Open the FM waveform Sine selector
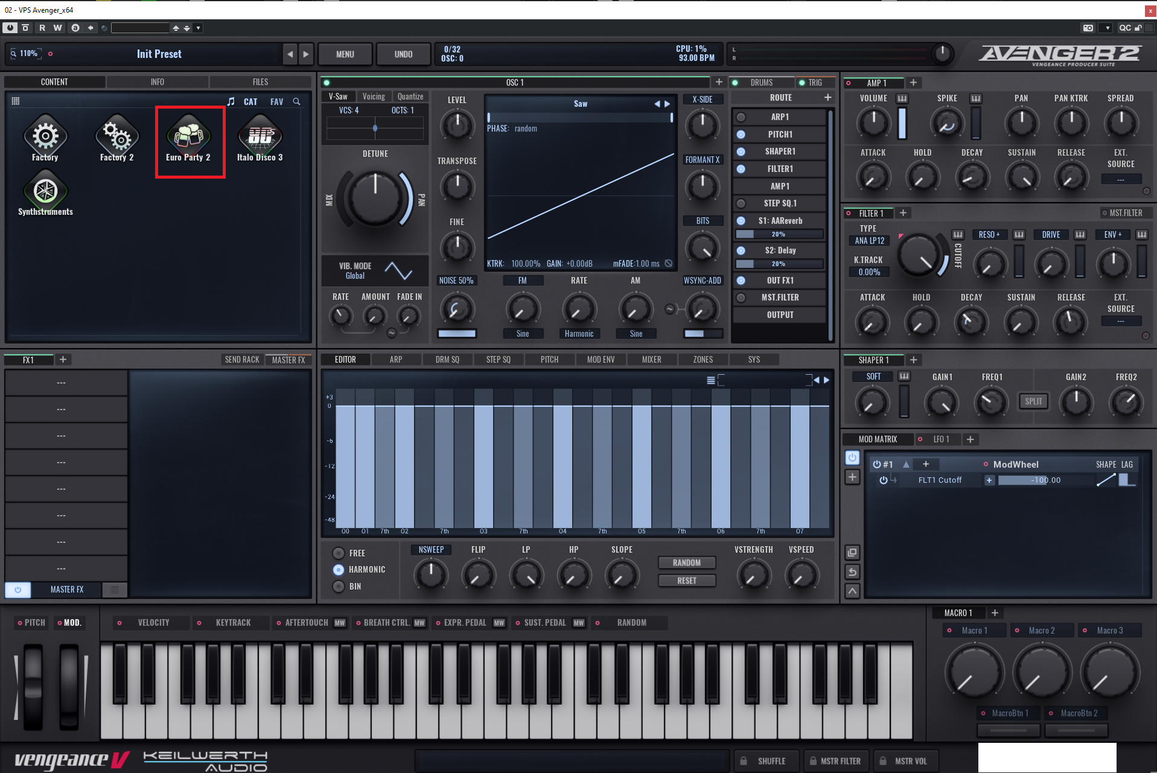This screenshot has height=773, width=1157. pyautogui.click(x=523, y=334)
